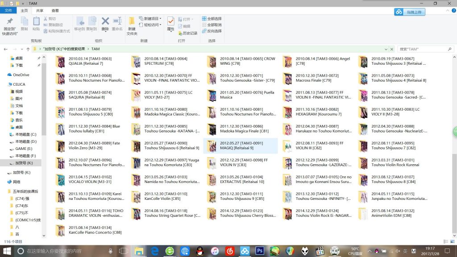Click the ribbon collapse chevron
Screen dimensions: 457x257
(x=448, y=11)
